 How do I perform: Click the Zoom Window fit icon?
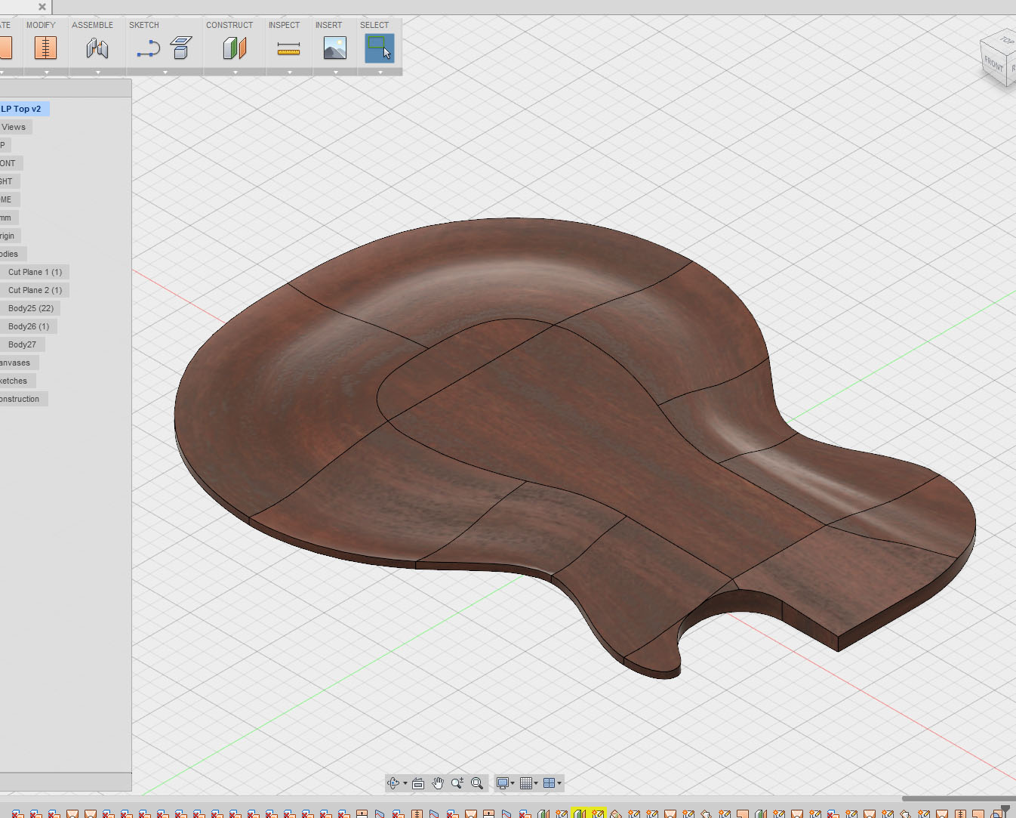coord(477,783)
